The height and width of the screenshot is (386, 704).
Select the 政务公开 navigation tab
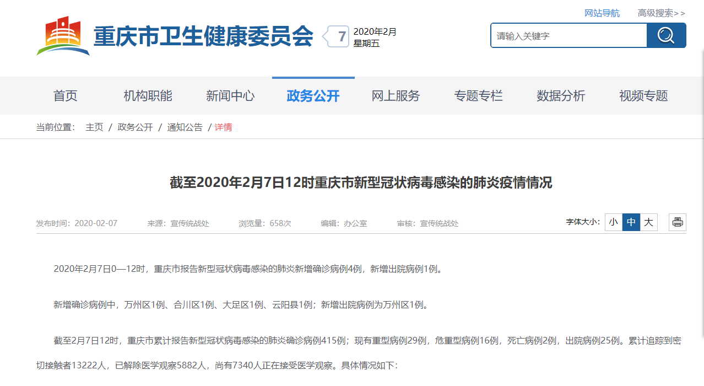[313, 96]
